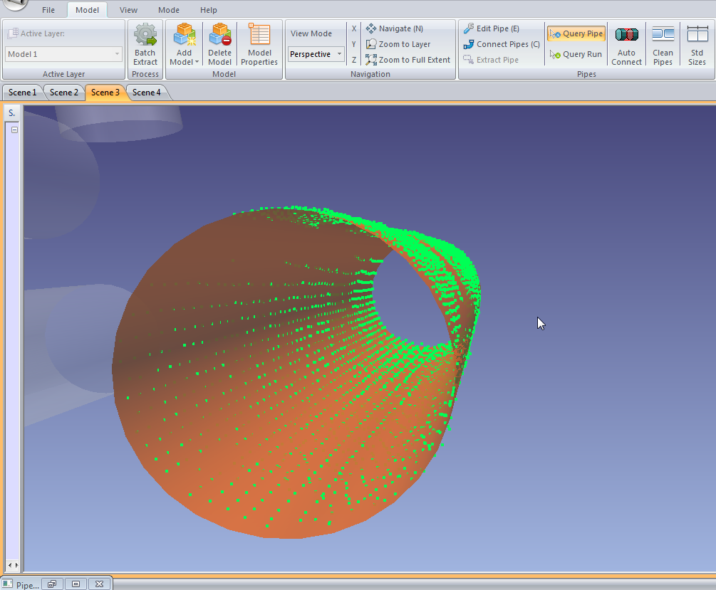Click the Batch Extract gear icon
716x590 pixels.
tap(145, 36)
